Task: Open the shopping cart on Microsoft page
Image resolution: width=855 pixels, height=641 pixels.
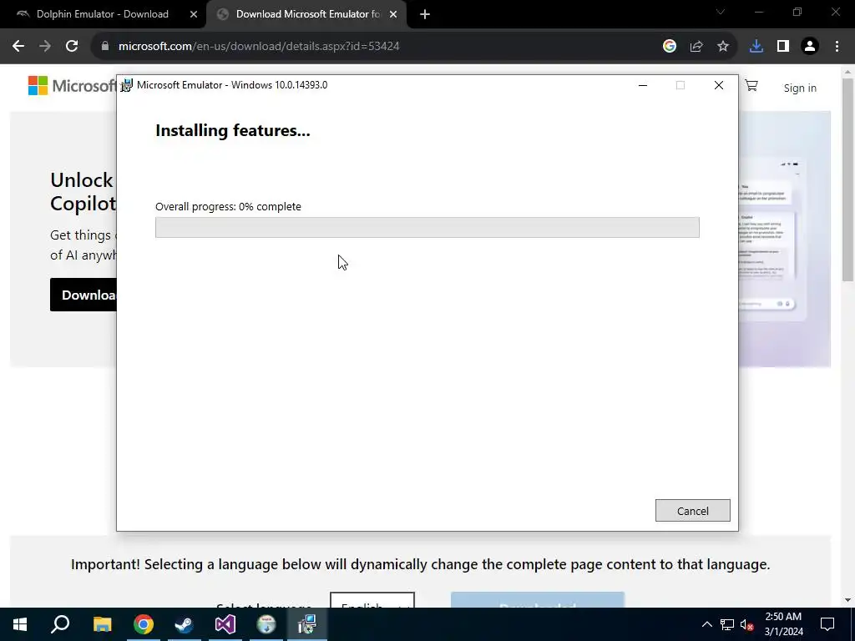Action: (x=751, y=86)
